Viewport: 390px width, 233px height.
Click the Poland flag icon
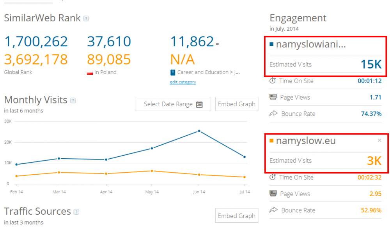pos(90,73)
